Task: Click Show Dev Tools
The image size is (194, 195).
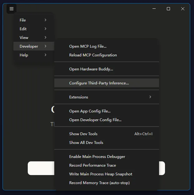Action: 107,134
